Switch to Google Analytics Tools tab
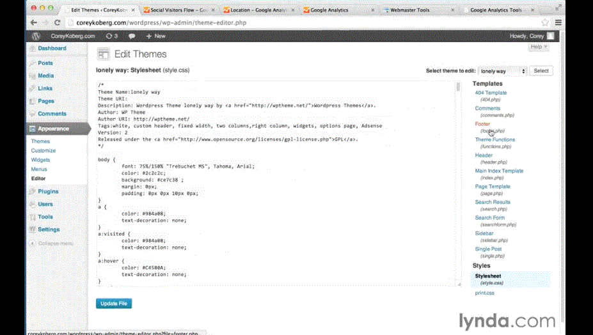The width and height of the screenshot is (593, 335). click(498, 10)
